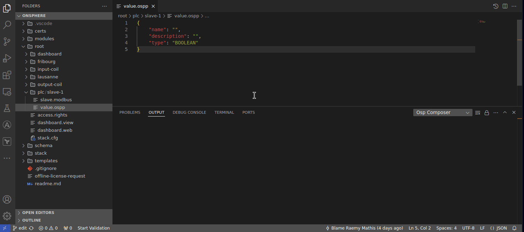Open access.rights file in explorer
Viewport: 524px width, 232px height.
pyautogui.click(x=64, y=115)
